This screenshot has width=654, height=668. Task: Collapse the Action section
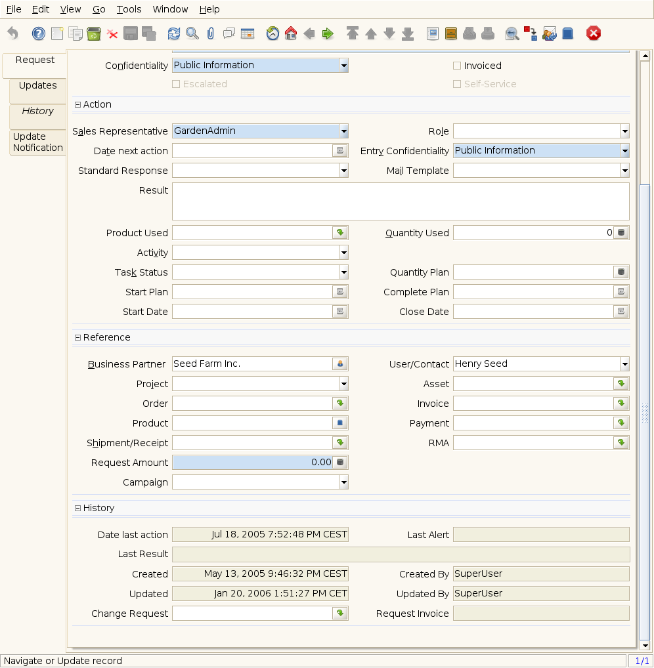[77, 104]
